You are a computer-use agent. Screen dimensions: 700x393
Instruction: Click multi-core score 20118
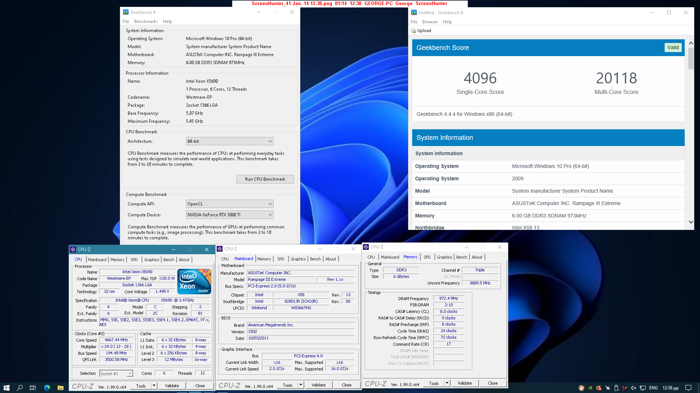pos(616,78)
